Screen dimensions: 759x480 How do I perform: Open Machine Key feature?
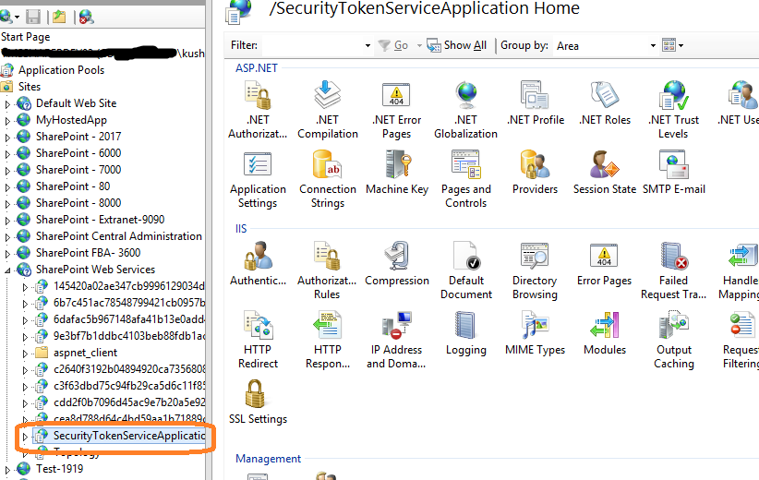(x=397, y=173)
